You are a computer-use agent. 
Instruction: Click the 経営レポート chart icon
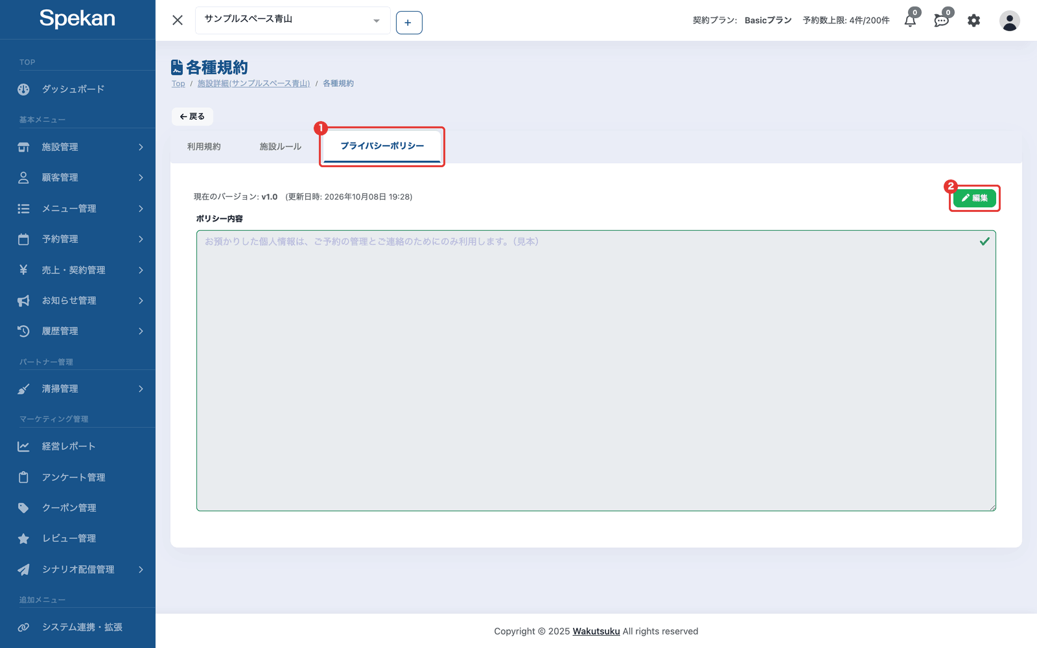[23, 446]
